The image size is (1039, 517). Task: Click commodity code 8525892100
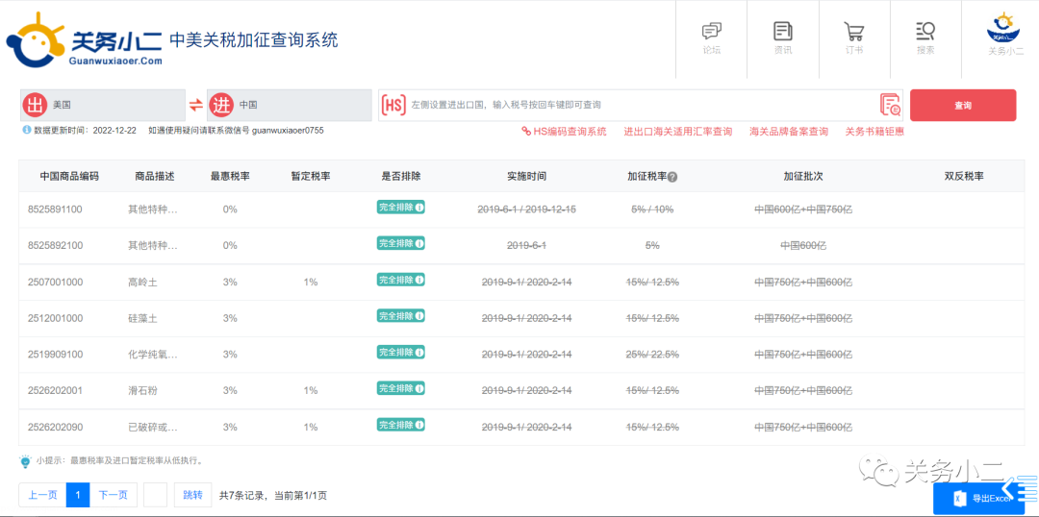(x=56, y=246)
